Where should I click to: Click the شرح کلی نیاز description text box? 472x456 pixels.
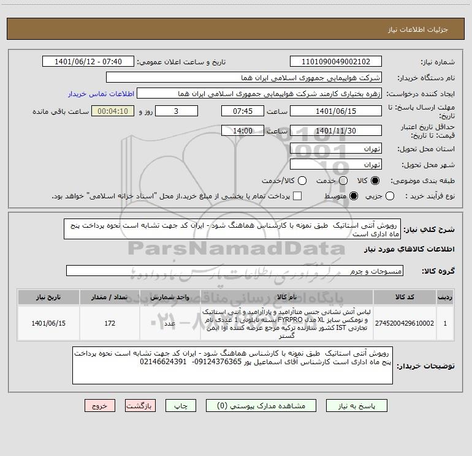click(232, 229)
